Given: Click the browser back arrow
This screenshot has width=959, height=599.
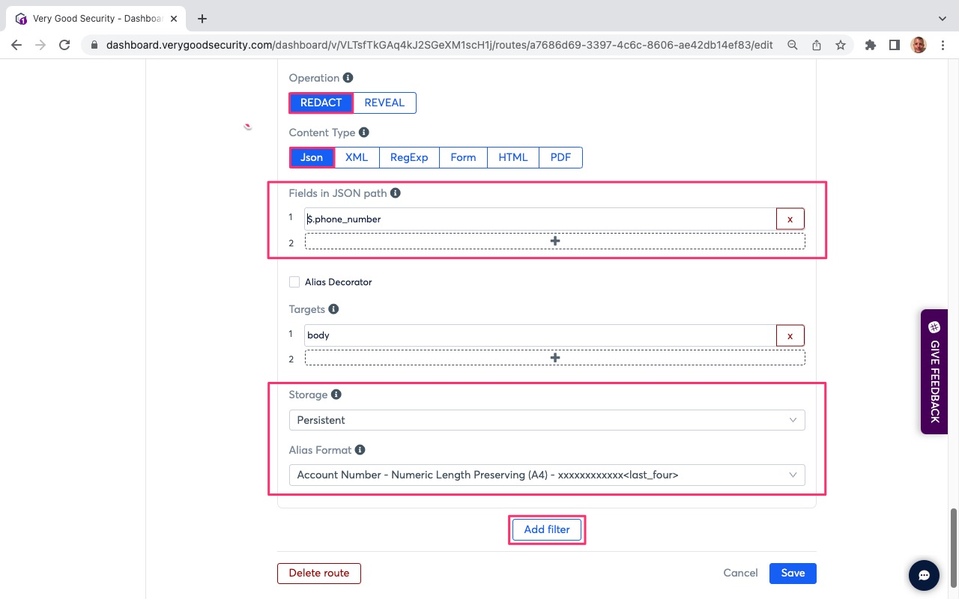Looking at the screenshot, I should [x=16, y=45].
